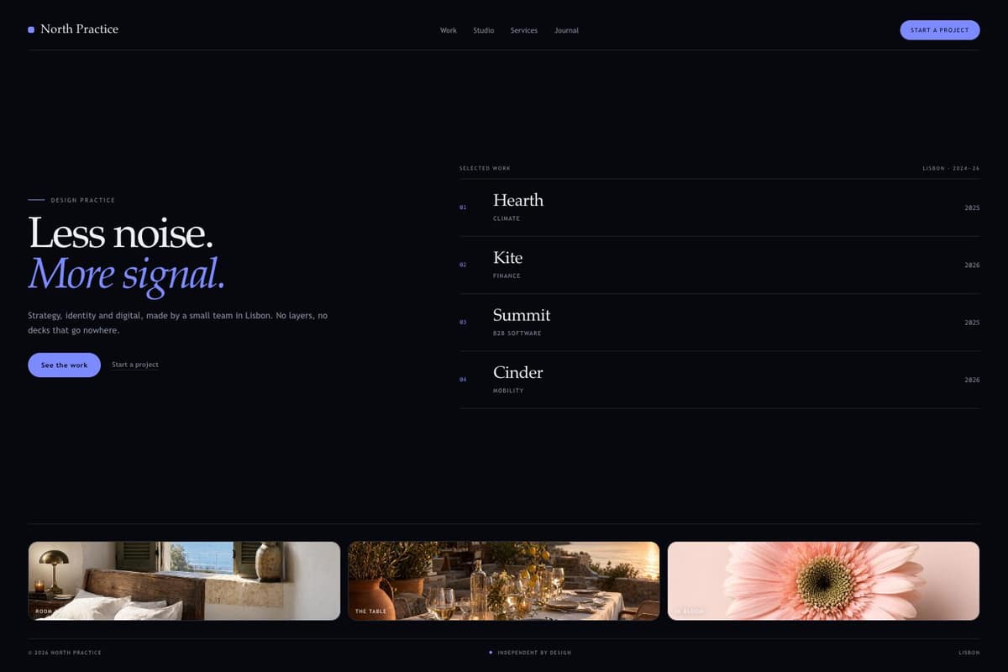Follow the underlined Start a project link
1008x672 pixels.
point(135,365)
